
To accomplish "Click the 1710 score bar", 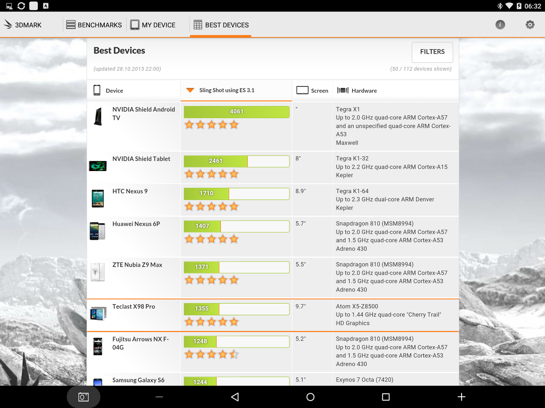I will pyautogui.click(x=237, y=193).
